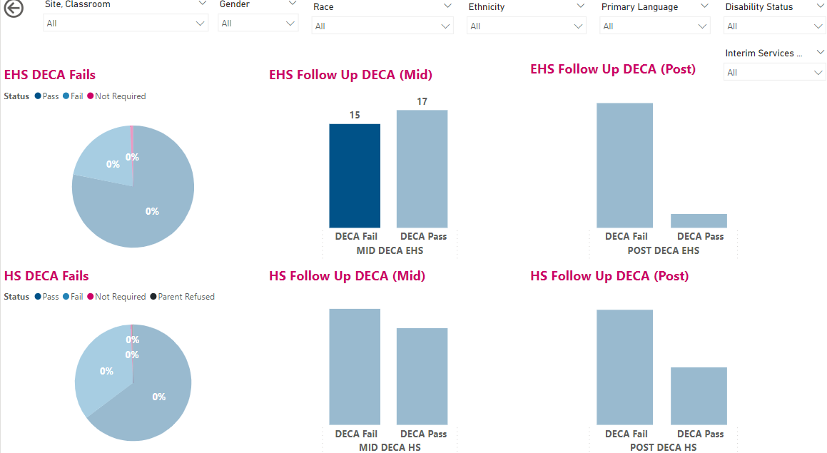Image resolution: width=827 pixels, height=453 pixels.
Task: Click the MID DECA EHS axis label
Action: [x=390, y=250]
